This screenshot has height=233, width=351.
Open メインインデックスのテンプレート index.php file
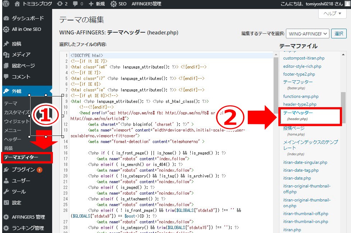310,148
